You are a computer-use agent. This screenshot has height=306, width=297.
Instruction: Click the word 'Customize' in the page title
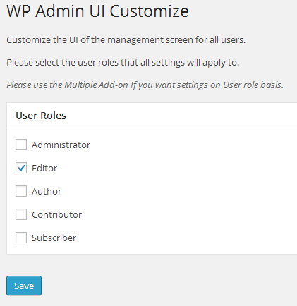tap(150, 11)
